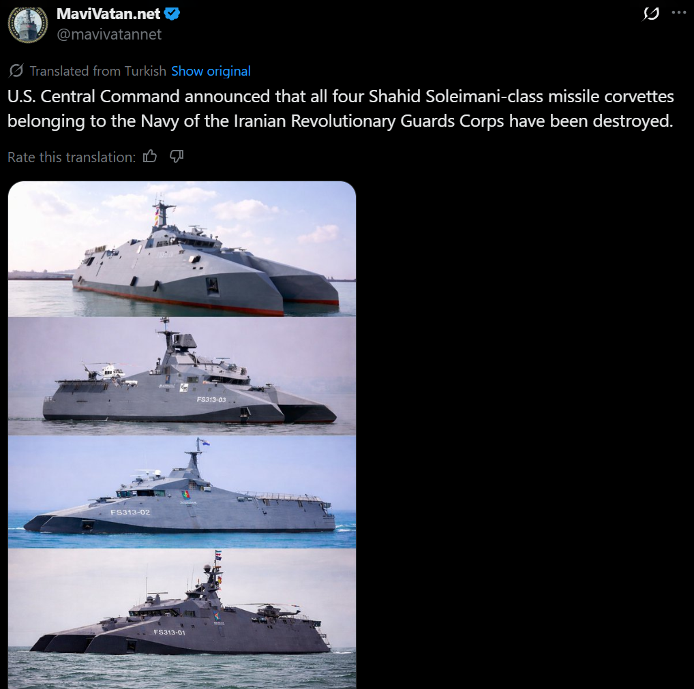694x689 pixels.
Task: Click the FS313-01 hull number text
Action: click(x=170, y=632)
